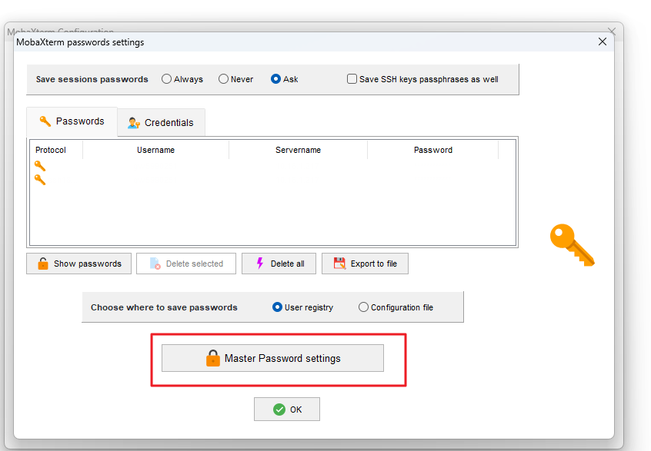Click the lock icon on Master Password settings
The width and height of the screenshot is (651, 451).
click(213, 358)
